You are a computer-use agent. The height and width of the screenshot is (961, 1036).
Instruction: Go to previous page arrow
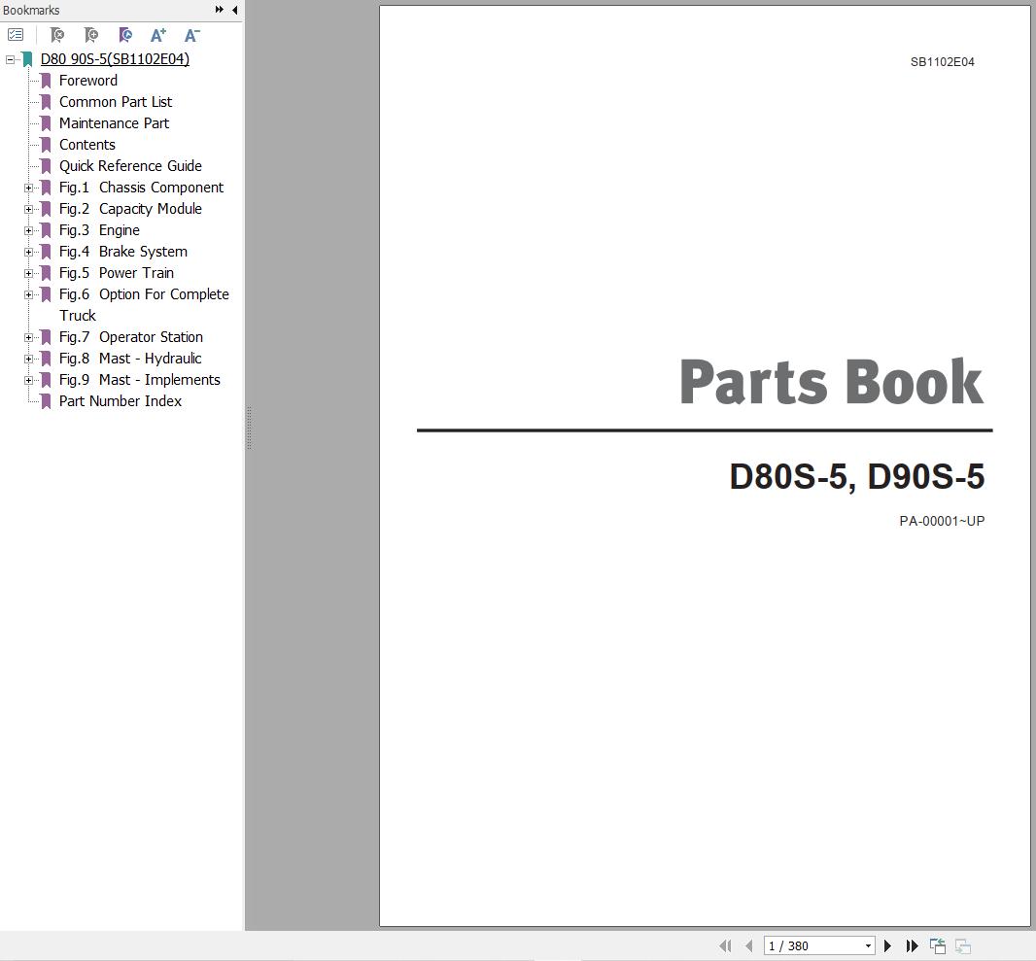(748, 945)
